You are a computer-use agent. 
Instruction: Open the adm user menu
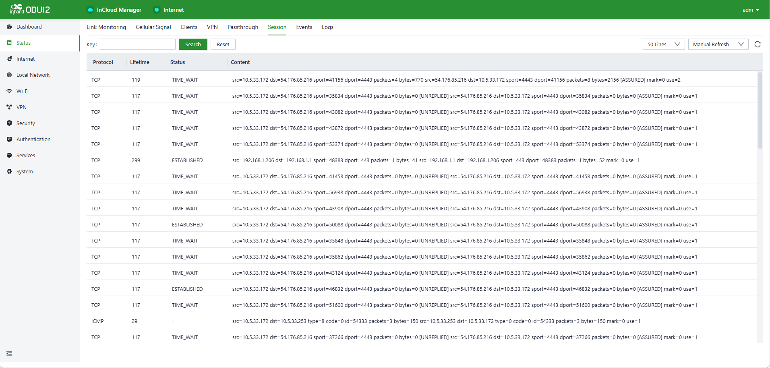(750, 10)
